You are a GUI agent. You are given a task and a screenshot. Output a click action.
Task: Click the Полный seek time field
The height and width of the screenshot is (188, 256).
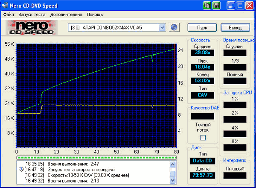(x=235, y=81)
